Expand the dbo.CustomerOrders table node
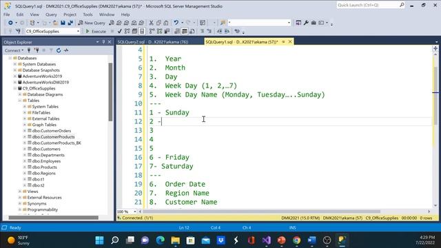Viewport: 441px width, 248px height. click(25, 131)
